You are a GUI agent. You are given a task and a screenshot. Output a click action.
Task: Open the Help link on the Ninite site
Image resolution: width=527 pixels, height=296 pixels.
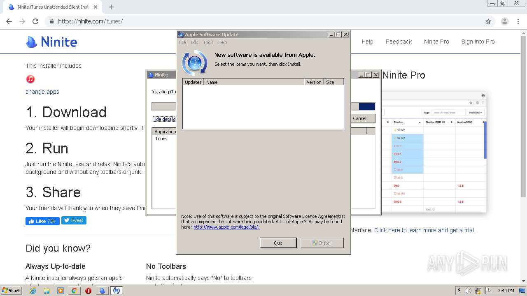coord(367,42)
